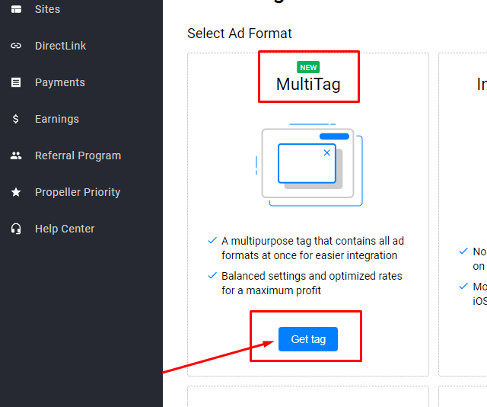Click the green NEW badge

point(308,67)
